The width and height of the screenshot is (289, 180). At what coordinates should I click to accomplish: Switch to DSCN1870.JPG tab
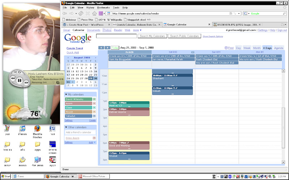[x=237, y=24]
